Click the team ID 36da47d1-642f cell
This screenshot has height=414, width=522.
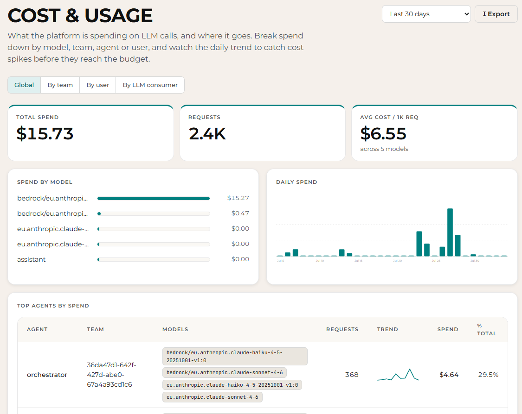pyautogui.click(x=111, y=375)
